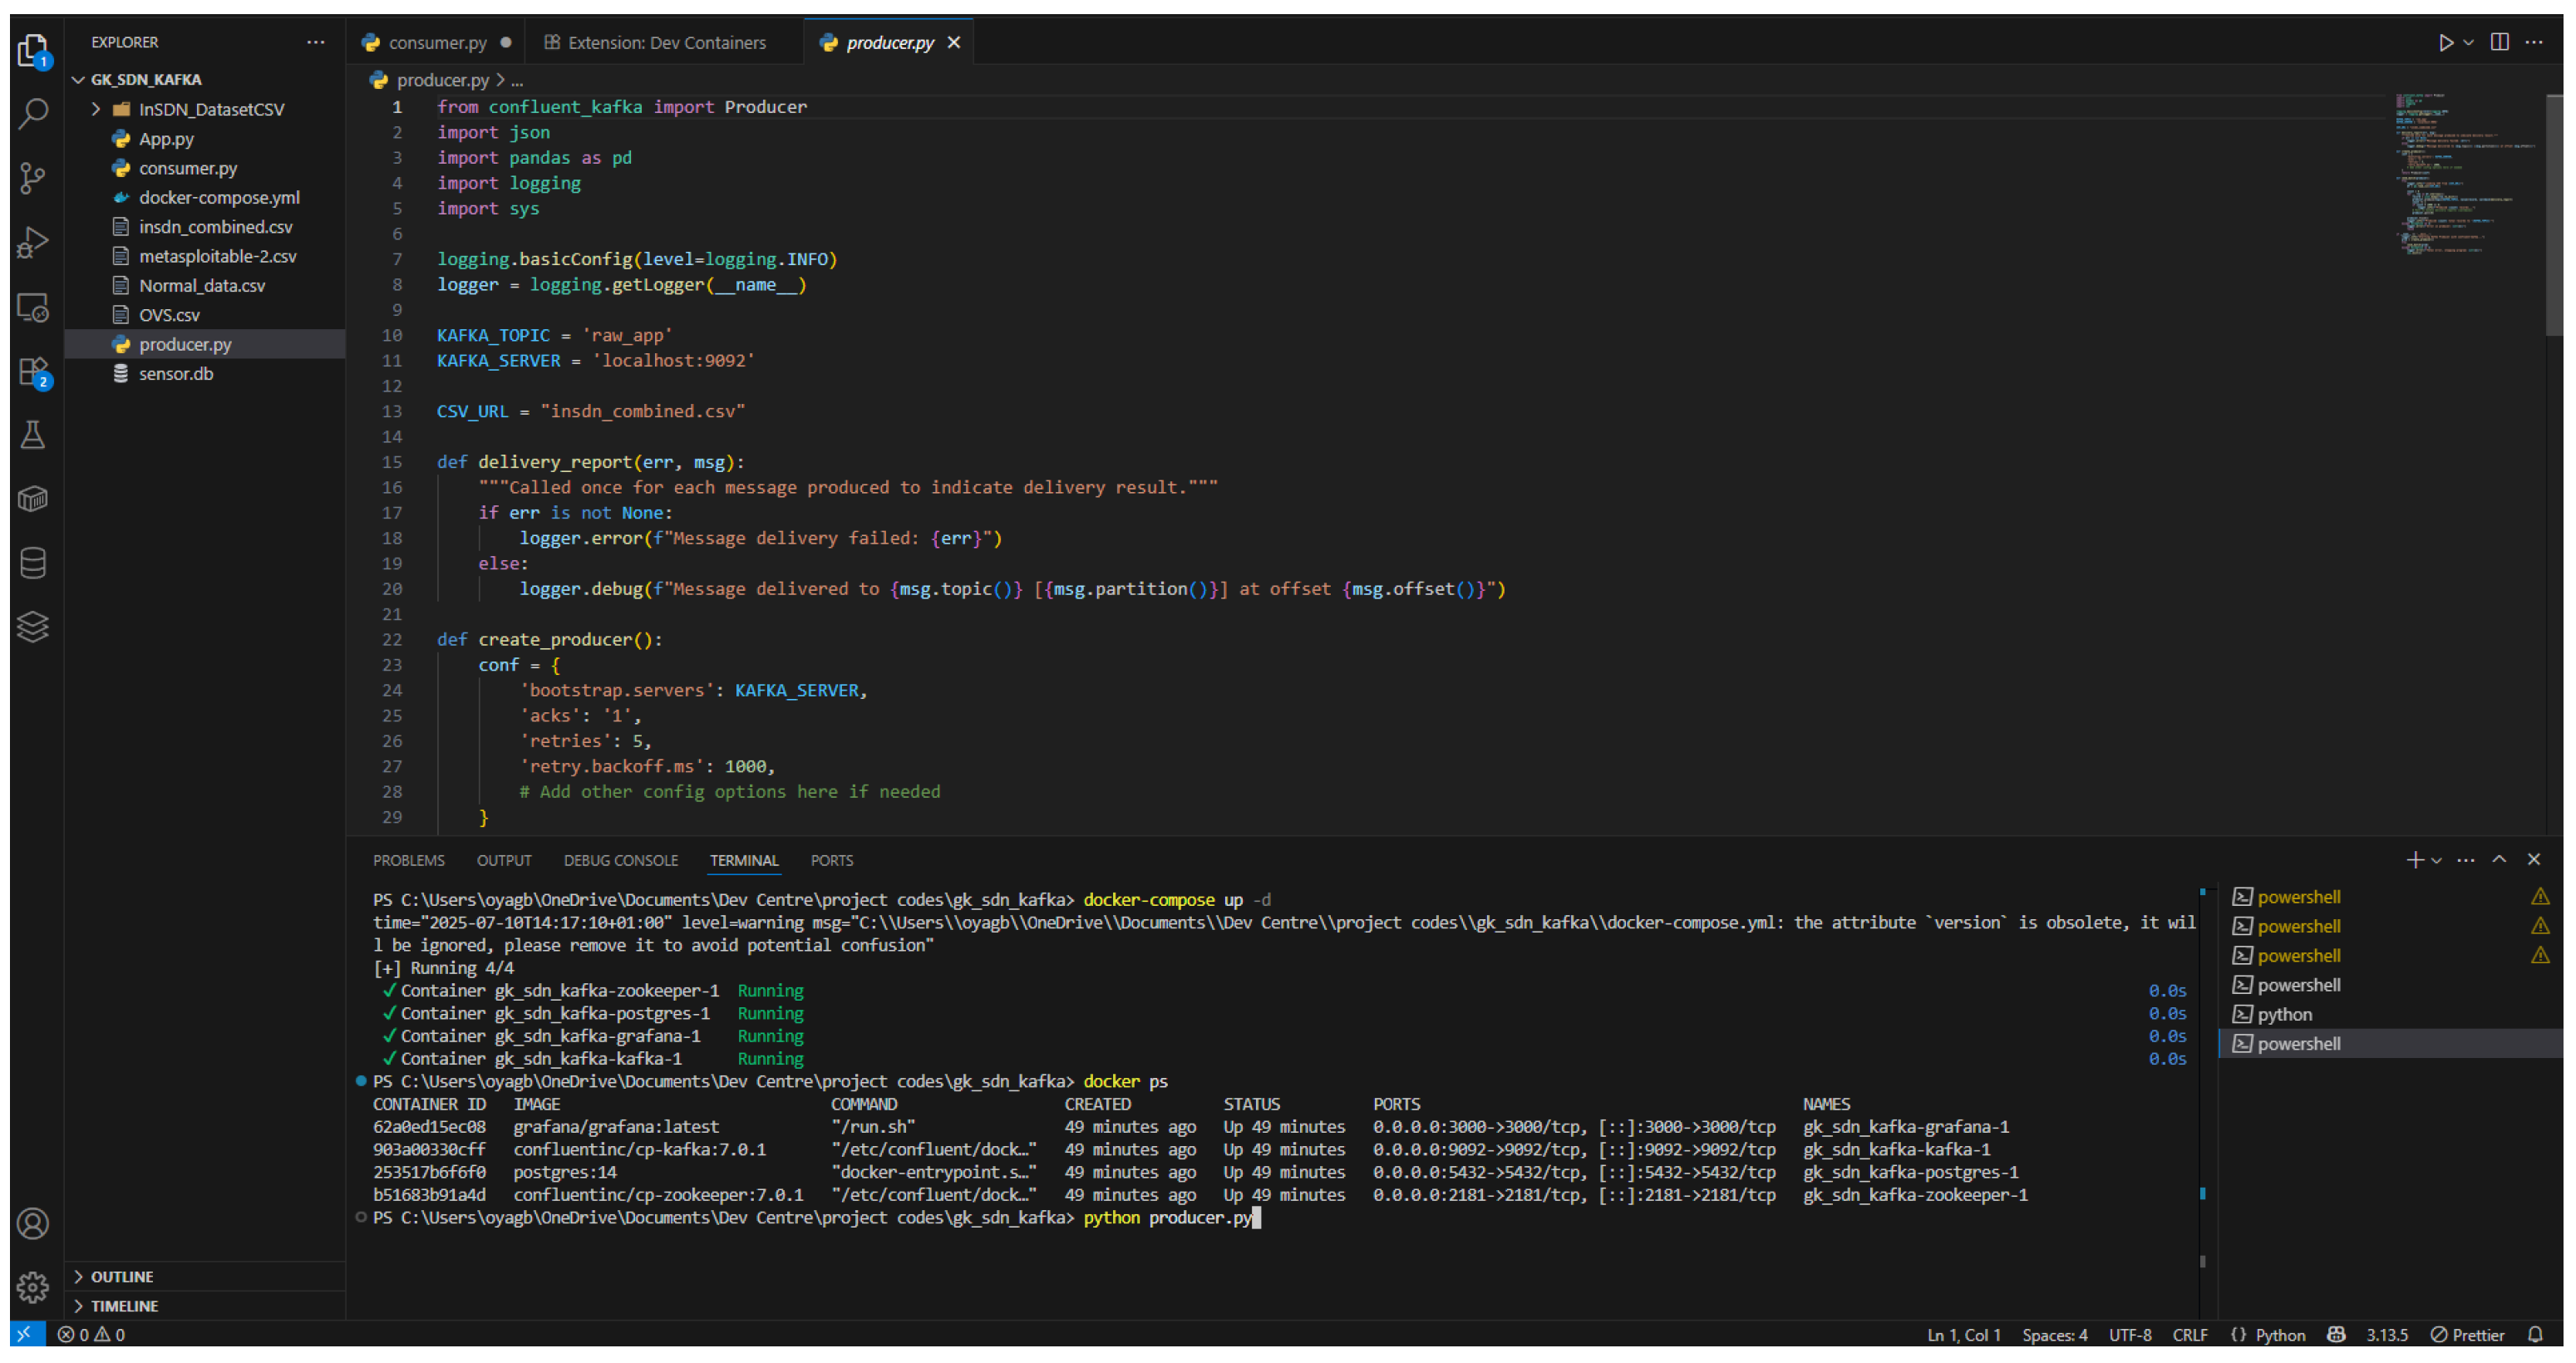The width and height of the screenshot is (2576, 1363).
Task: Toggle Prettier formatter status item
Action: click(x=2468, y=1334)
